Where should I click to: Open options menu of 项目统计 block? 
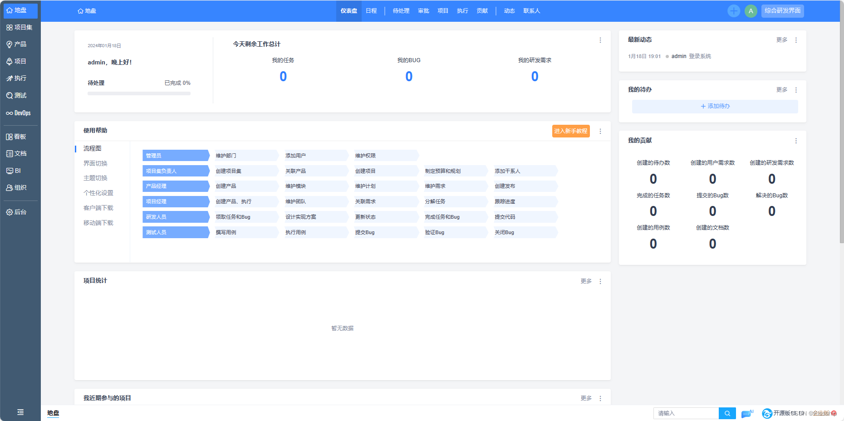pyautogui.click(x=600, y=281)
